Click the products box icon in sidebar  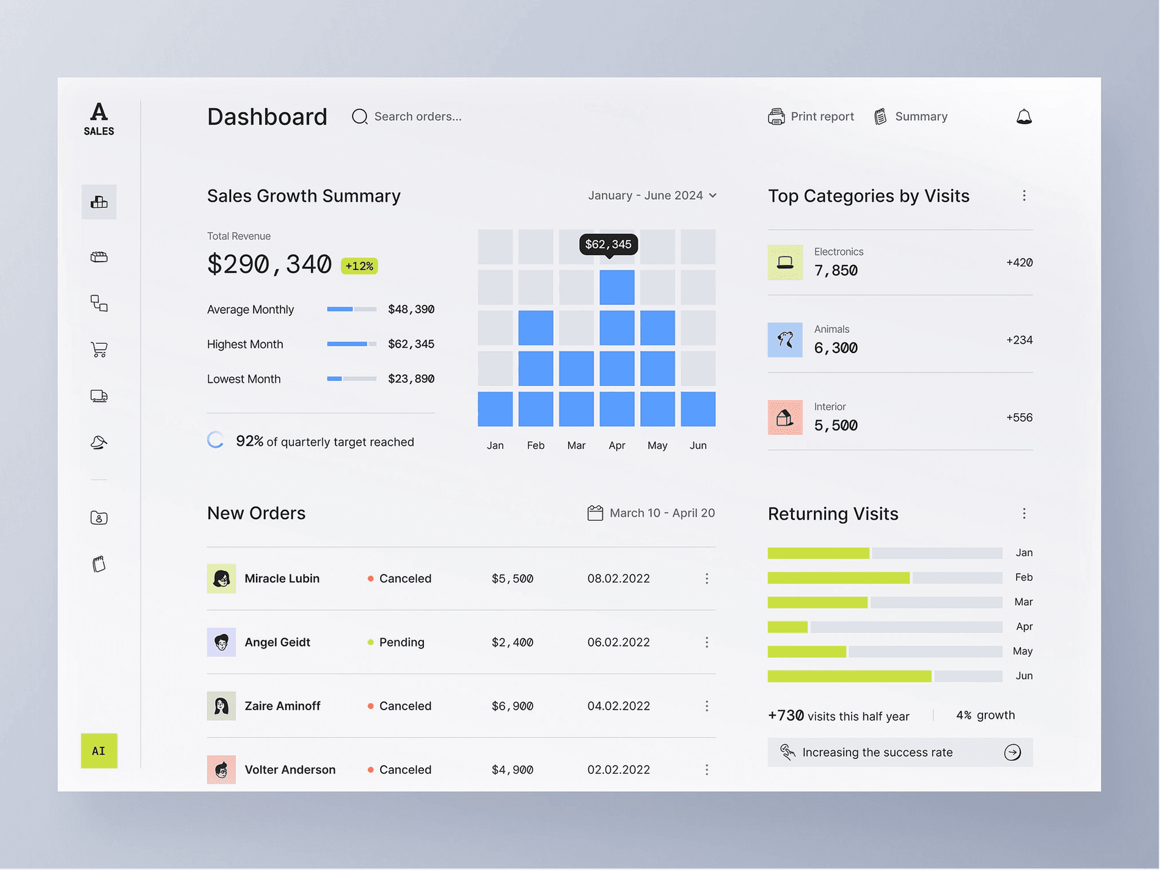tap(99, 256)
